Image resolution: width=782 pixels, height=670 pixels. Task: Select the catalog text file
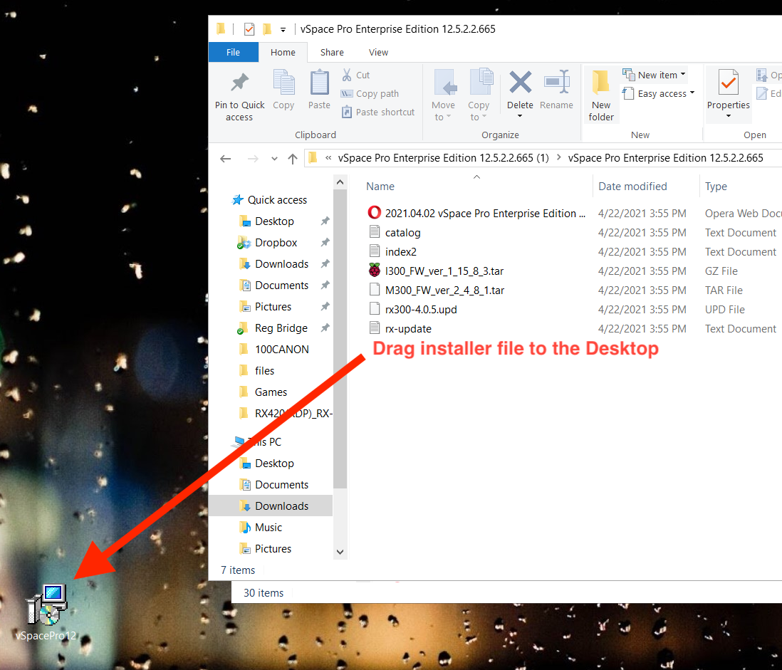(x=395, y=233)
